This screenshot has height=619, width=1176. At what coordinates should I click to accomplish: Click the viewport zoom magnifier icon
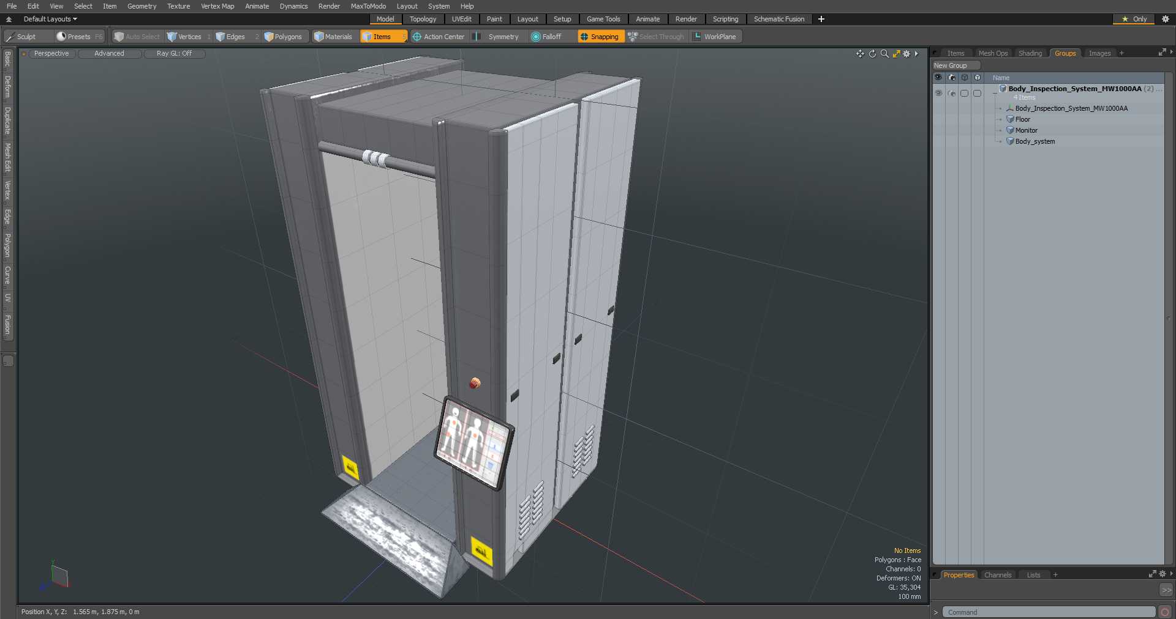tap(884, 54)
